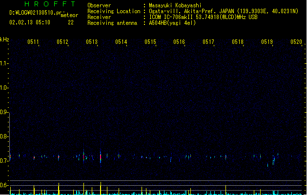Click the 0516 time marker
Viewport: 307px width, 195px height.
179,42
